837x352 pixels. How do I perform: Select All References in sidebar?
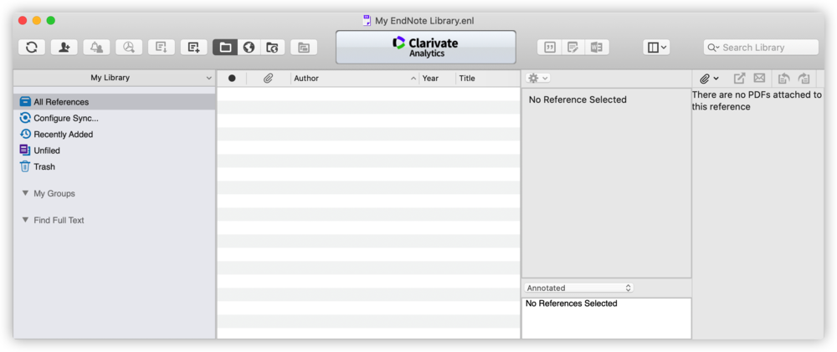pos(114,102)
